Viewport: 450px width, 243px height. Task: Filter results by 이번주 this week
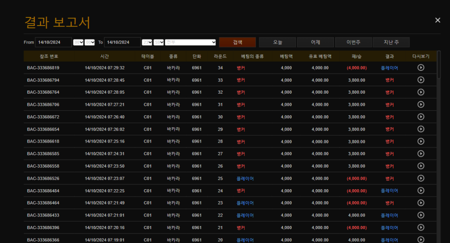coord(353,42)
